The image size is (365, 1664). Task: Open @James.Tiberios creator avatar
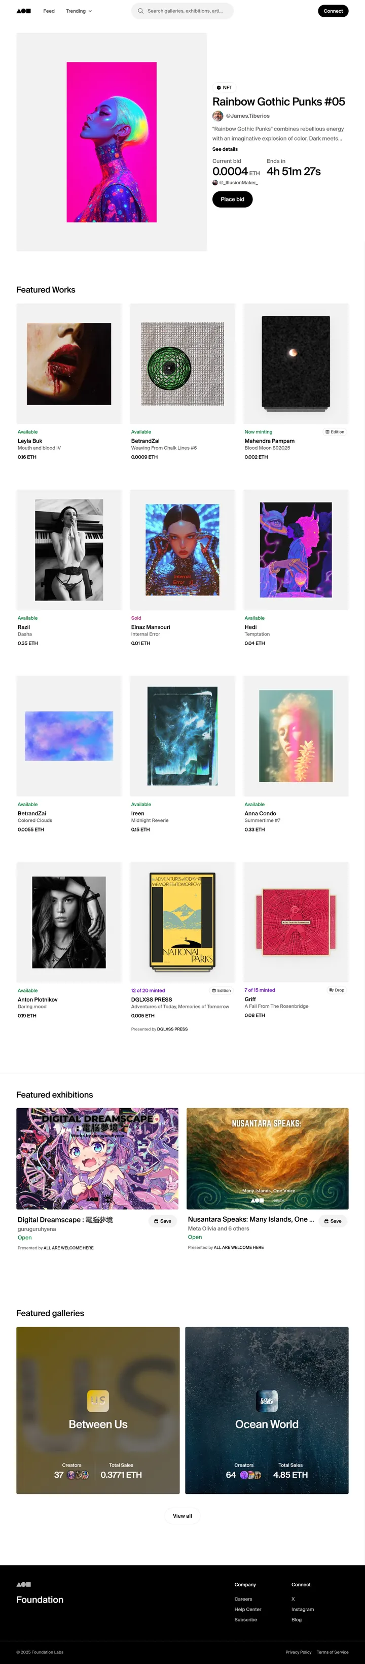click(x=218, y=116)
